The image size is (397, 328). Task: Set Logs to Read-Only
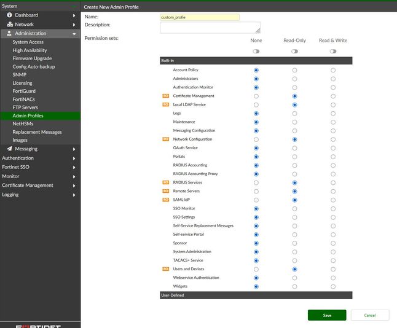point(294,114)
